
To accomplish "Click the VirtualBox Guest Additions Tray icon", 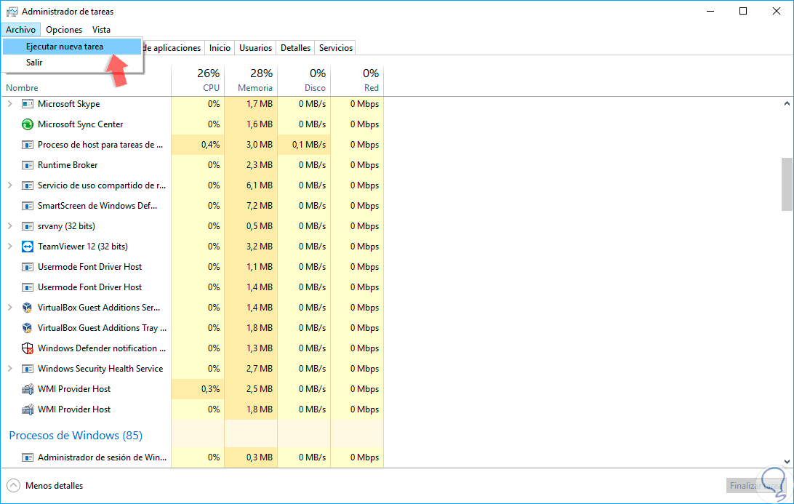I will tap(28, 328).
